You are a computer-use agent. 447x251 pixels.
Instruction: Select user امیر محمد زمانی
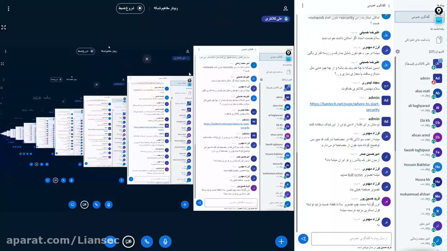(419, 241)
